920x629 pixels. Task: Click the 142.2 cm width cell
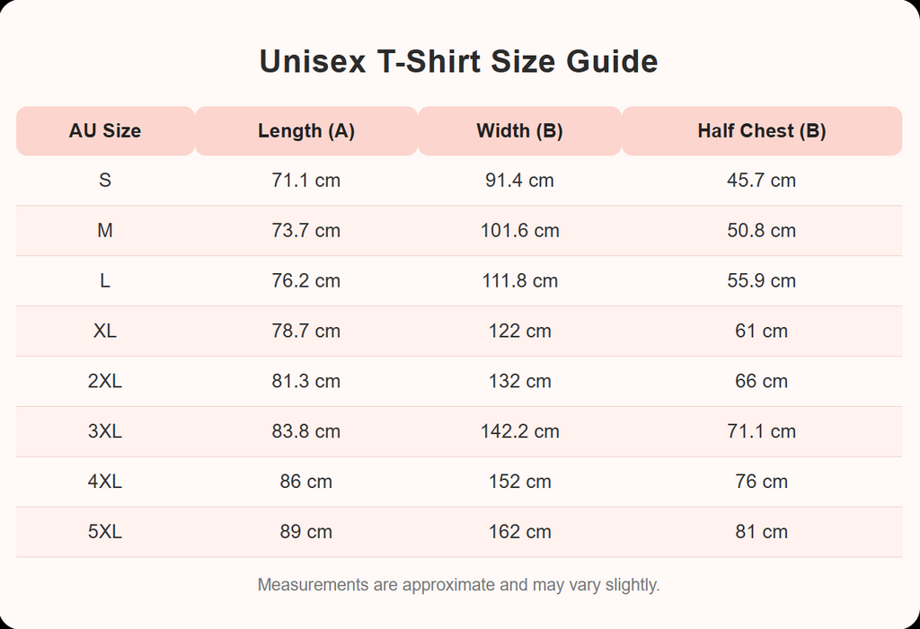[519, 432]
